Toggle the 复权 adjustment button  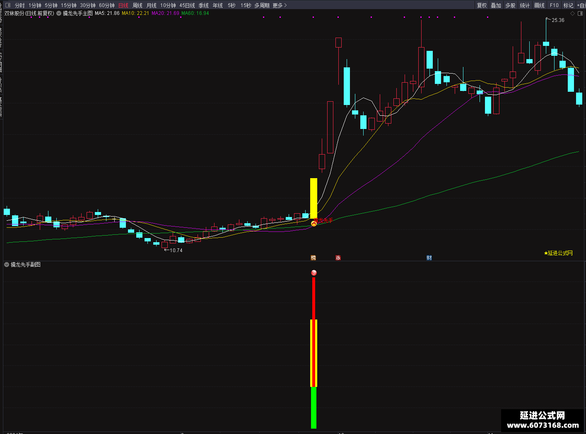point(482,5)
